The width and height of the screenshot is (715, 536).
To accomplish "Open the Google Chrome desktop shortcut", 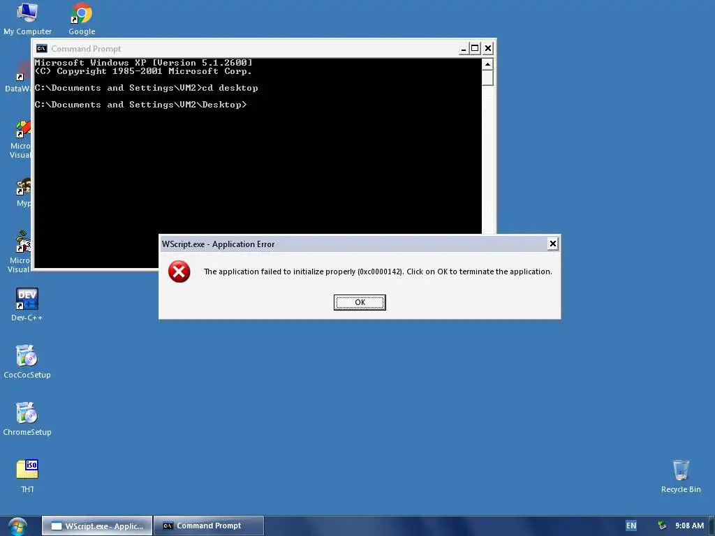I will pyautogui.click(x=82, y=19).
